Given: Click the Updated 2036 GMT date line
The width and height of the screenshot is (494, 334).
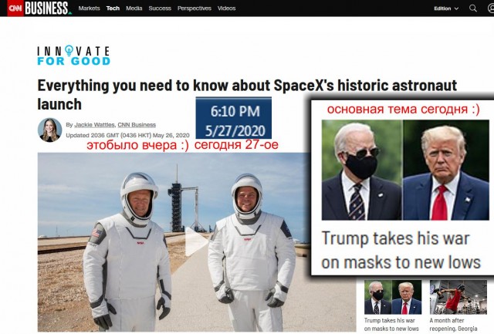Looking at the screenshot, I should pos(127,135).
